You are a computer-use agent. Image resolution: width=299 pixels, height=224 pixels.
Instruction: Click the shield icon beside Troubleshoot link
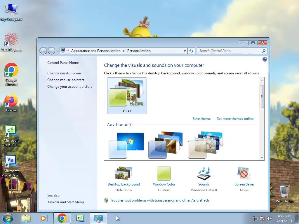coord(106,200)
